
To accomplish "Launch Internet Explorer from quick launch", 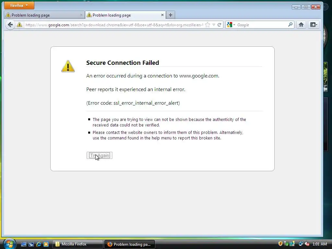I will pos(39,244).
